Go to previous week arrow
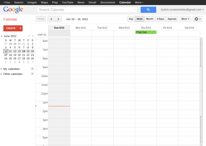 pos(51,19)
